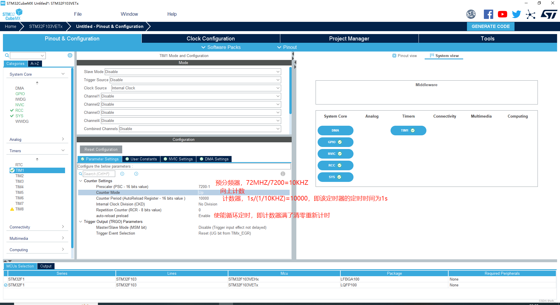Click the TIM8 warning triangle icon
The image size is (560, 305).
pyautogui.click(x=12, y=209)
